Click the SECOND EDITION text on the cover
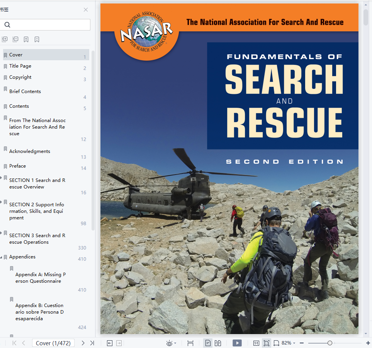Image resolution: width=372 pixels, height=348 pixels. point(284,162)
